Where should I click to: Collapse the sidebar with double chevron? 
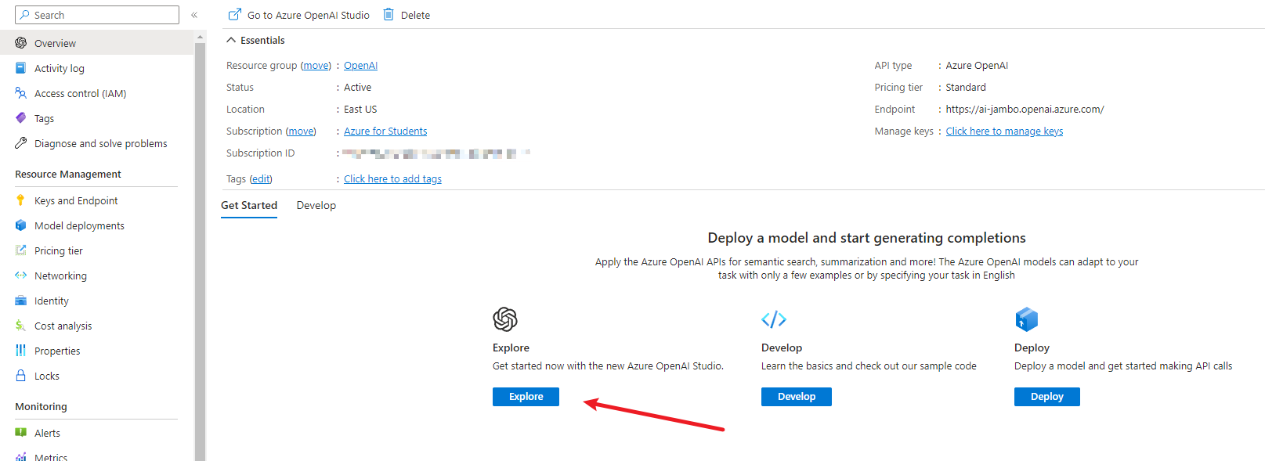pos(194,15)
